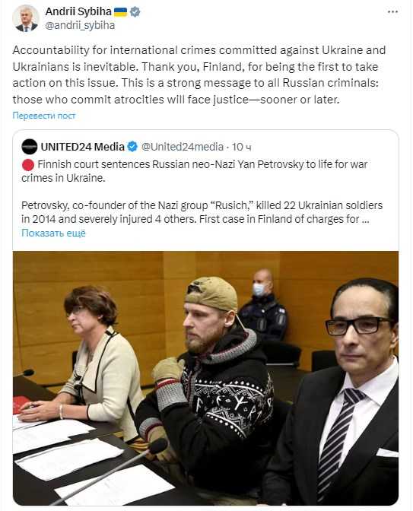The height and width of the screenshot is (511, 413).
Task: Open the three-dot more options menu
Action: tap(392, 12)
